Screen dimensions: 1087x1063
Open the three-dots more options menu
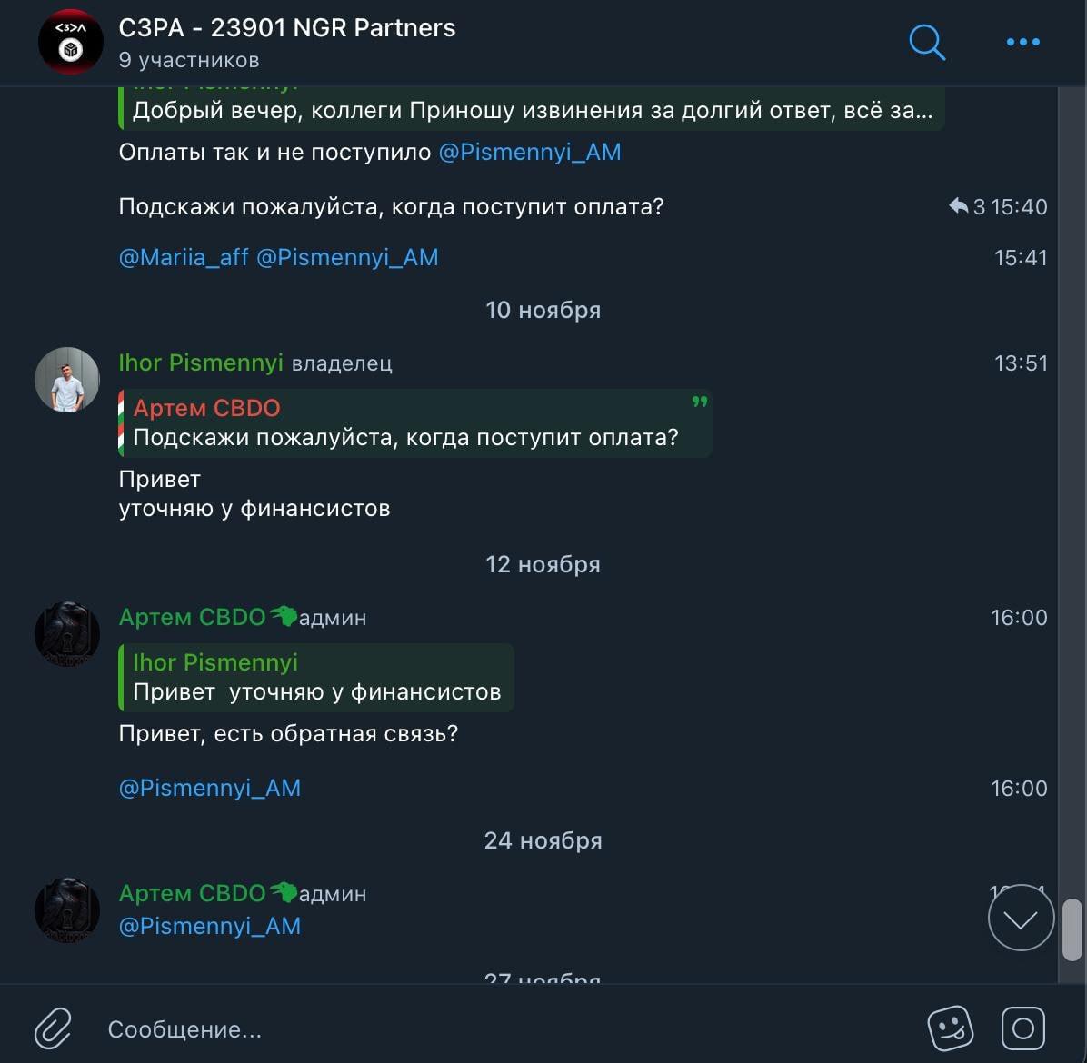tap(1022, 42)
